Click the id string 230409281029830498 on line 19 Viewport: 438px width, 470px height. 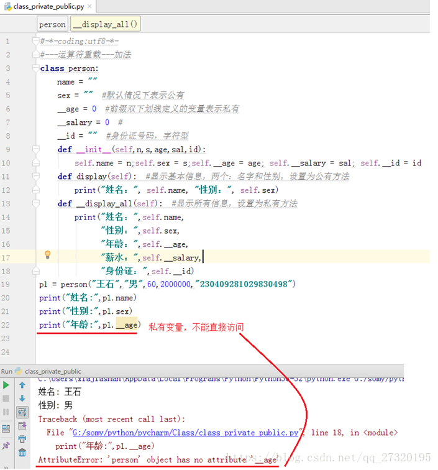(244, 284)
